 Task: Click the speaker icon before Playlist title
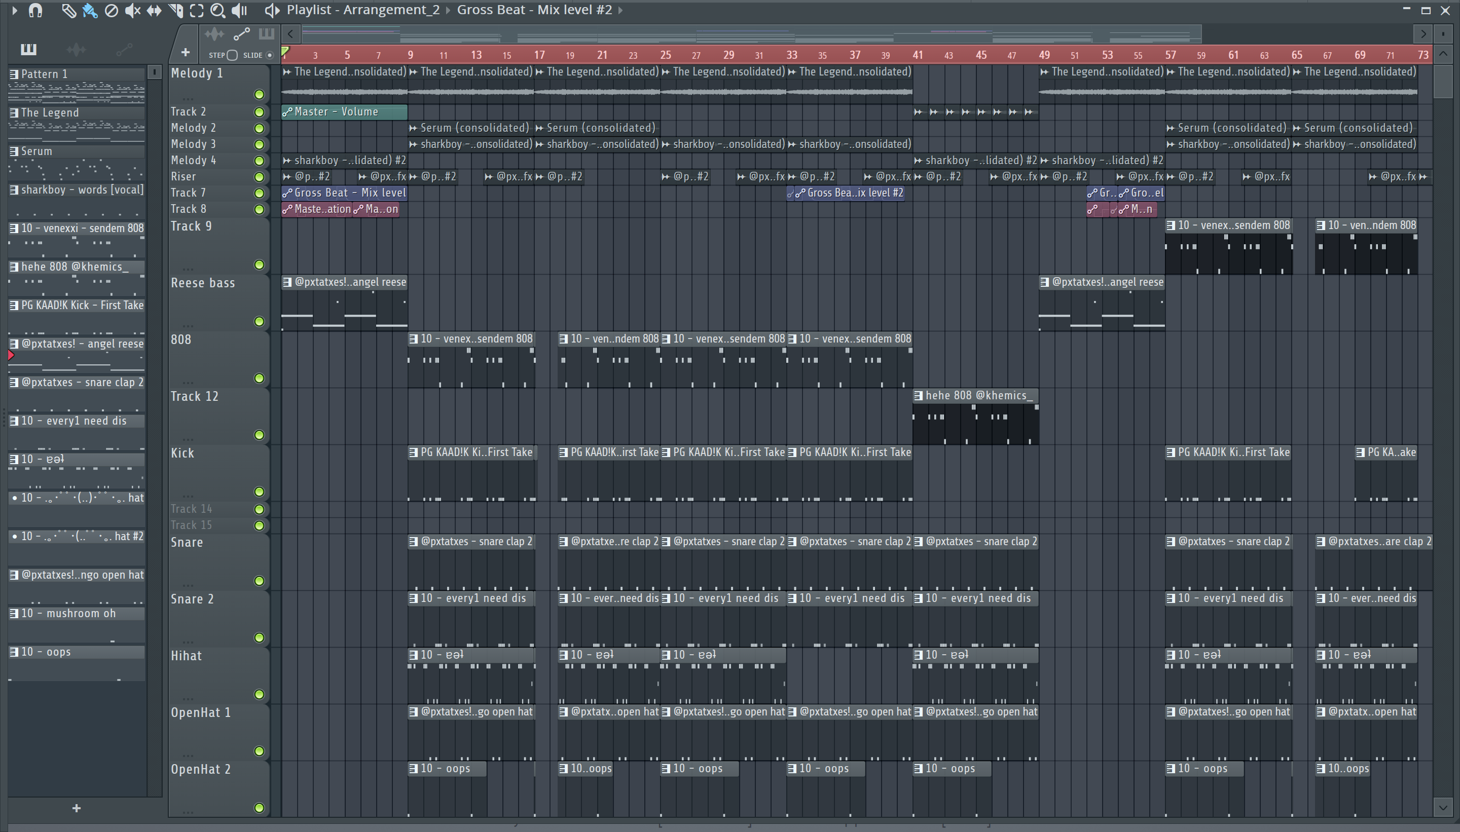[x=272, y=10]
